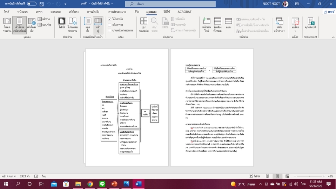Open Chrome from taskbar

click(90, 184)
